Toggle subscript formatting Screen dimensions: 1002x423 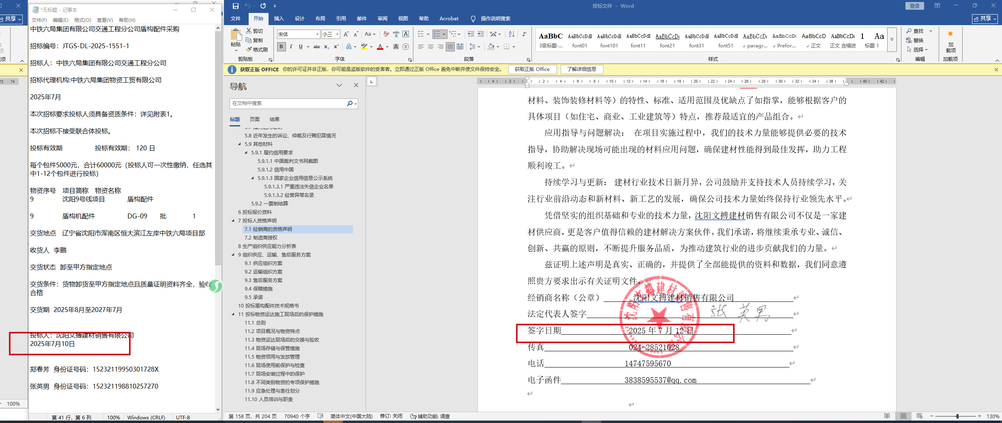coord(327,47)
